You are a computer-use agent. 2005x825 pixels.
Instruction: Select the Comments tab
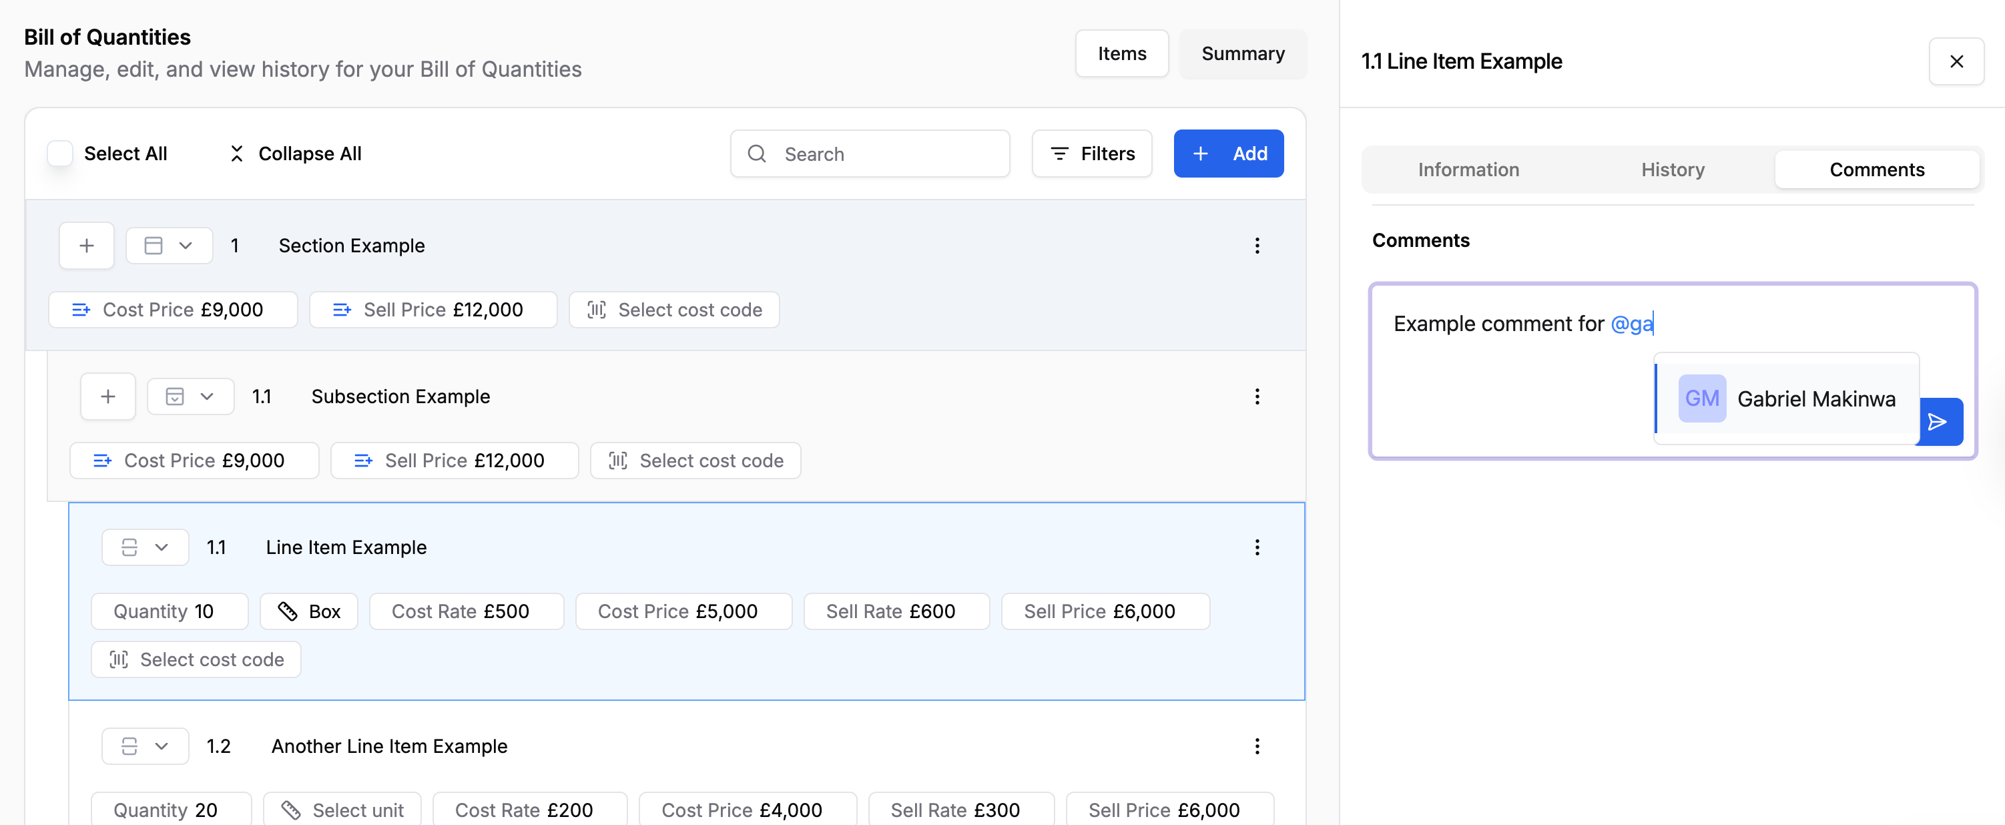(x=1877, y=170)
